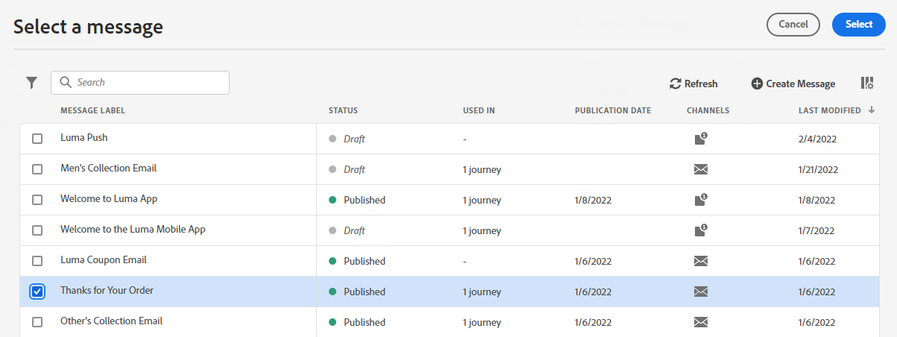The image size is (897, 337).
Task: Click the magnifier icon in the search field
Action: 65,83
